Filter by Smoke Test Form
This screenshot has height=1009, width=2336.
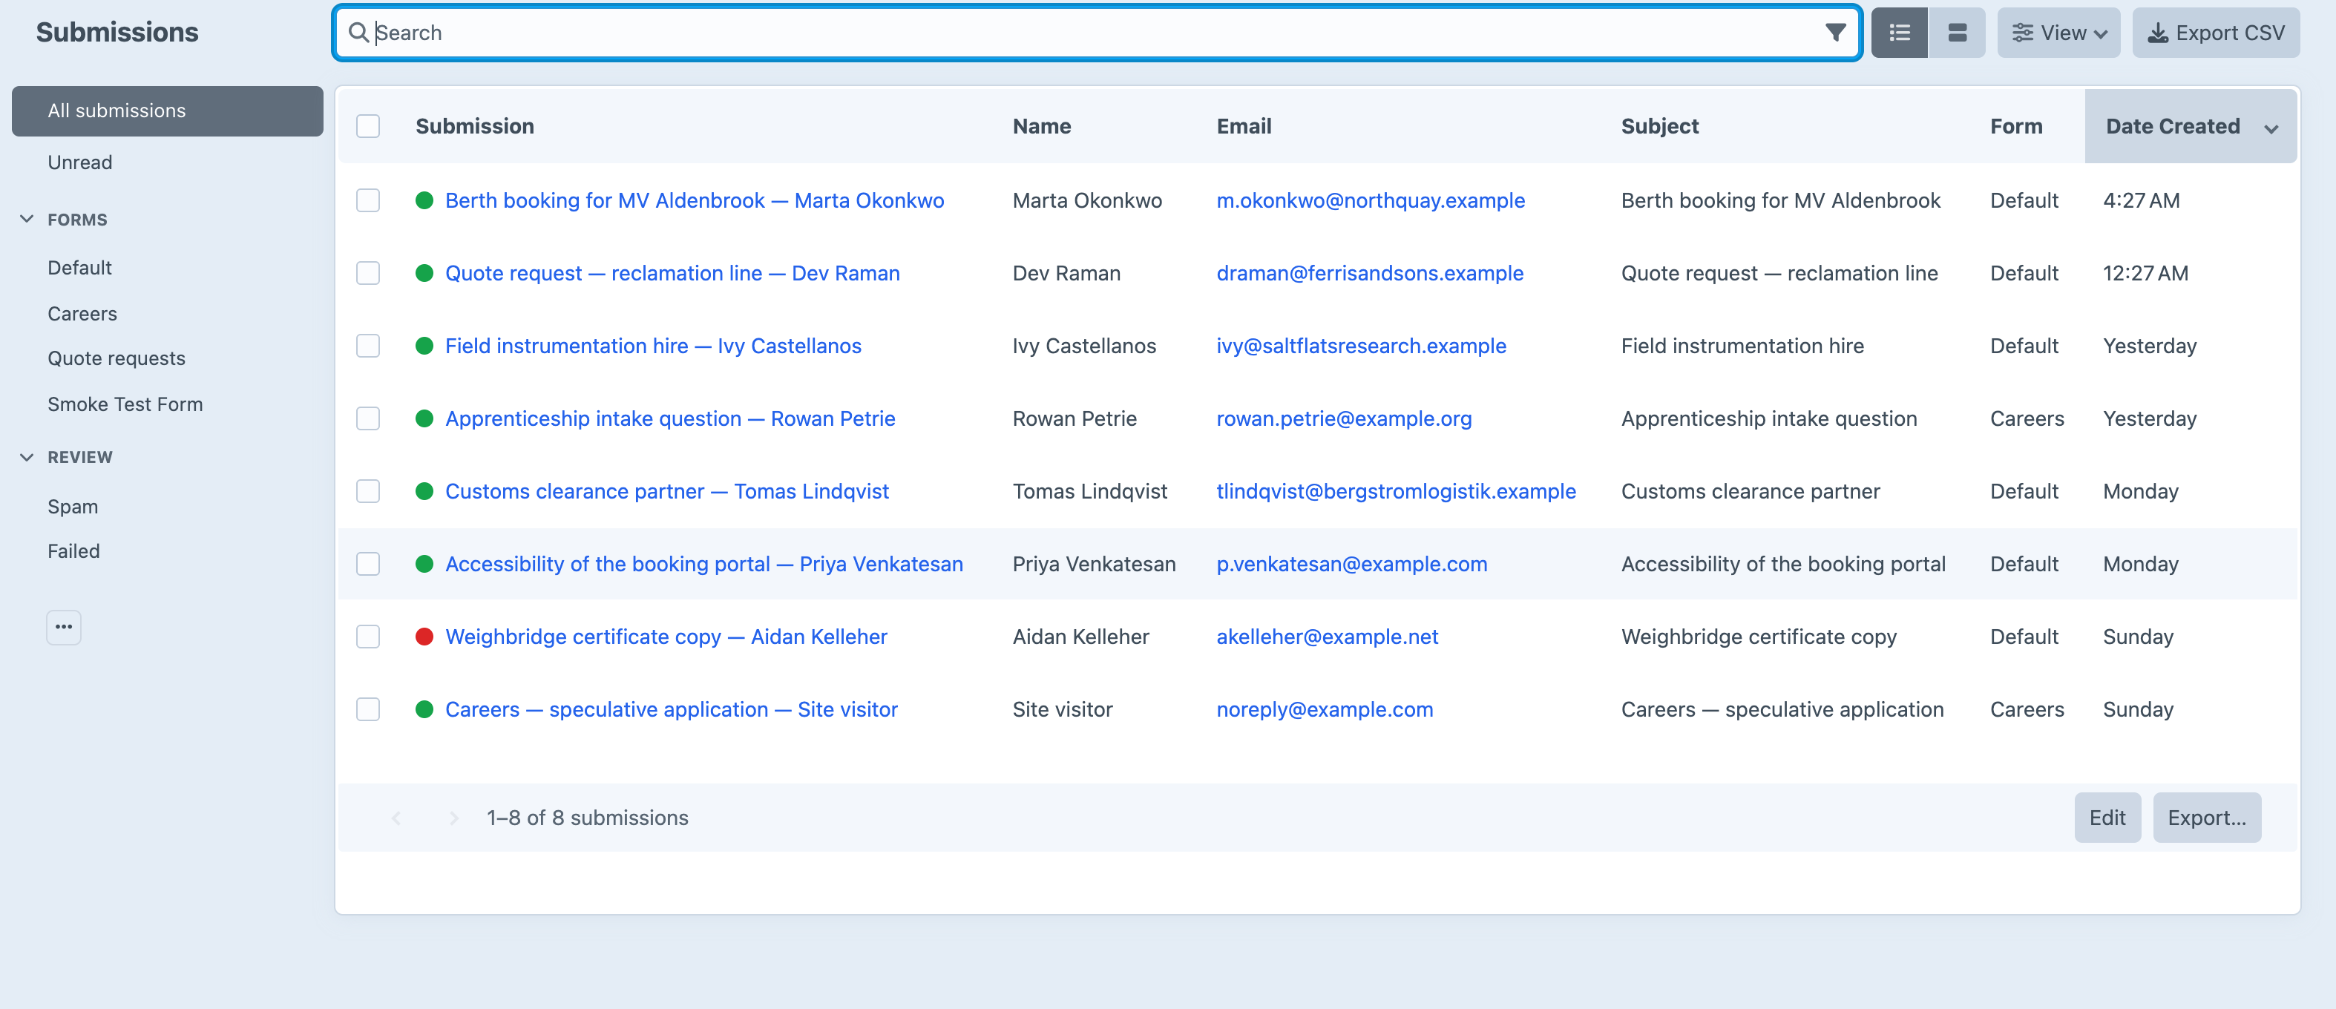click(125, 404)
